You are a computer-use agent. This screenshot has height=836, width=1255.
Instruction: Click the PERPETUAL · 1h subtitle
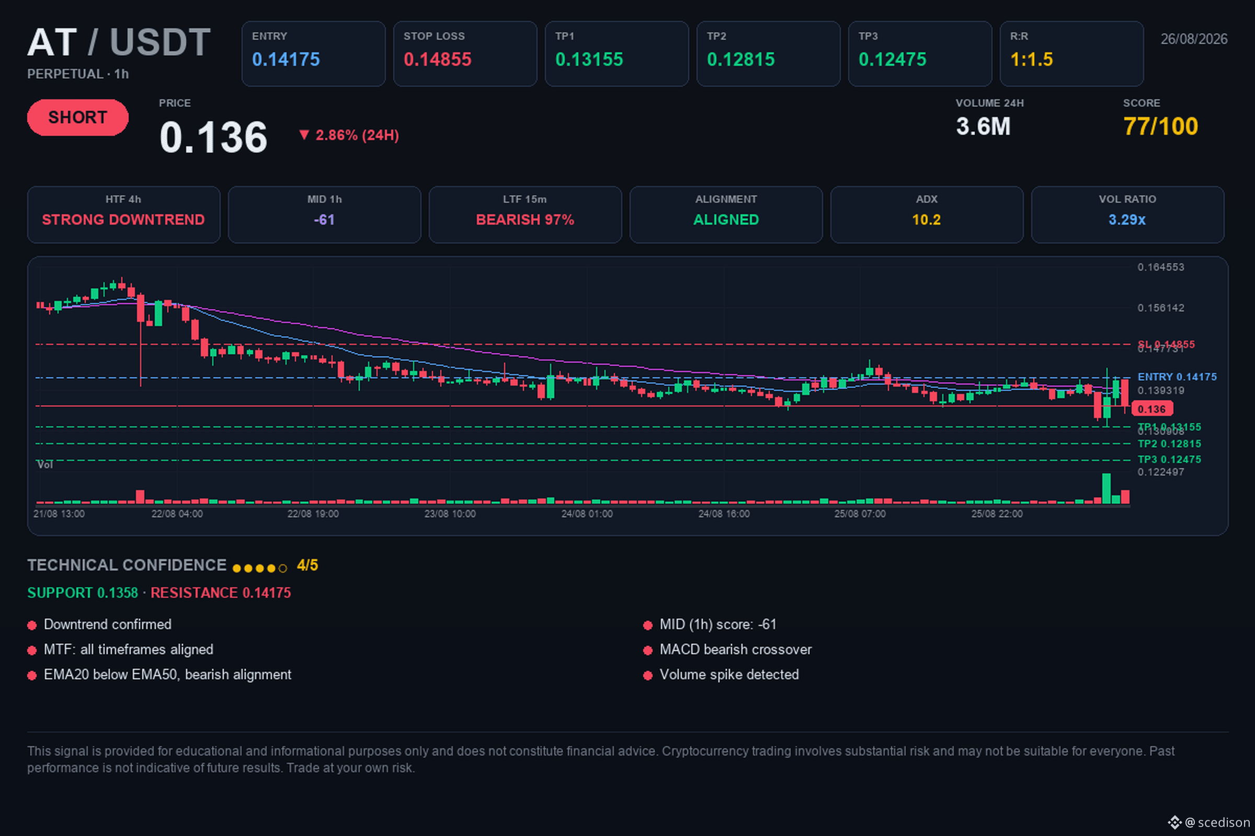[78, 74]
